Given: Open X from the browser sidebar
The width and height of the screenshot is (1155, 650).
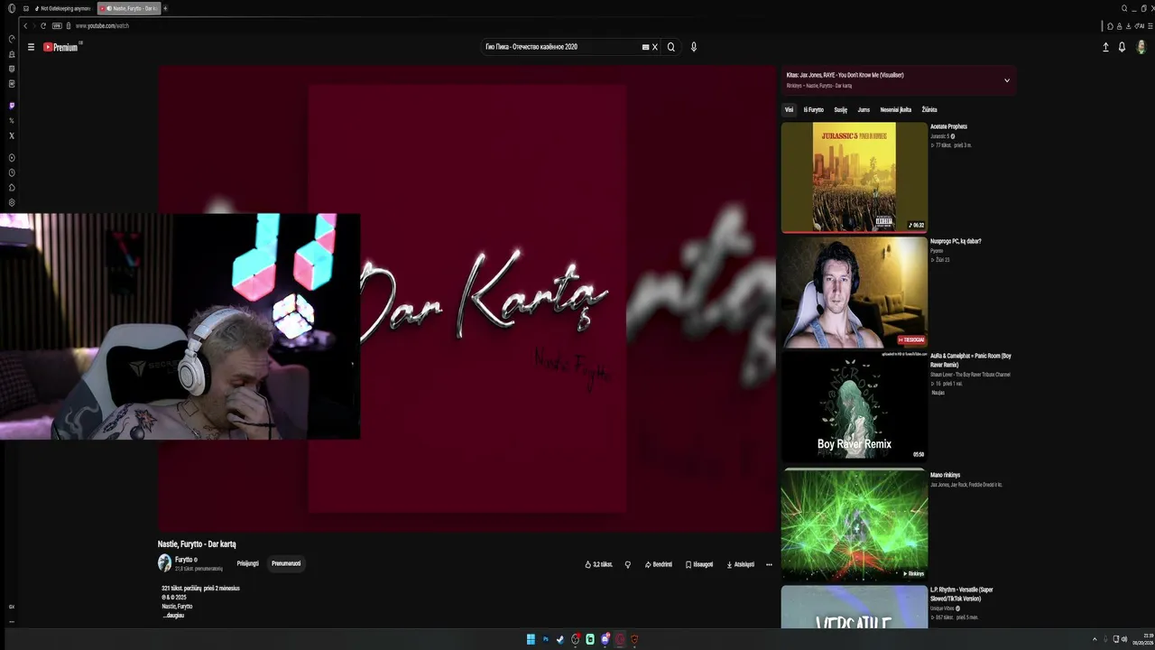Looking at the screenshot, I should coord(12,135).
